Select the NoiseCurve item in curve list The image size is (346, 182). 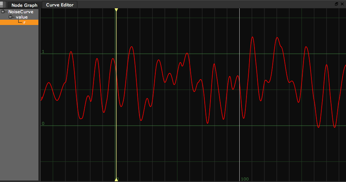(x=21, y=12)
